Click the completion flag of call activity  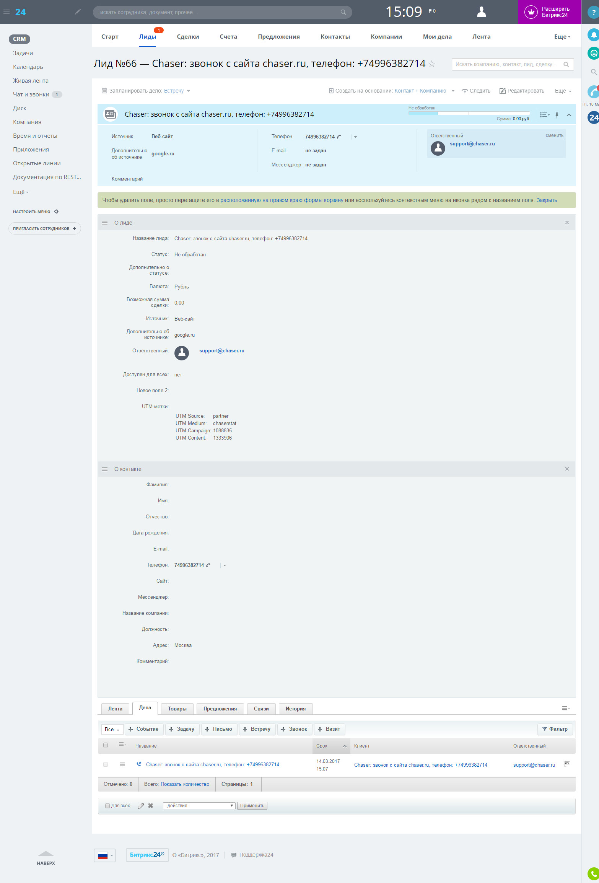tap(567, 764)
